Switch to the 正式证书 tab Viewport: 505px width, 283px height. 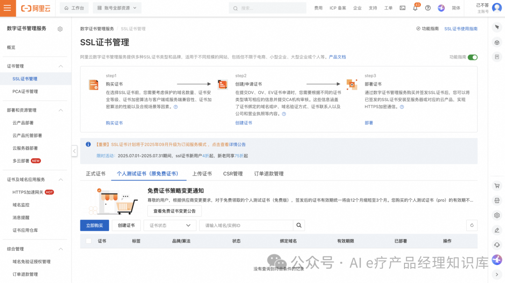(96, 174)
